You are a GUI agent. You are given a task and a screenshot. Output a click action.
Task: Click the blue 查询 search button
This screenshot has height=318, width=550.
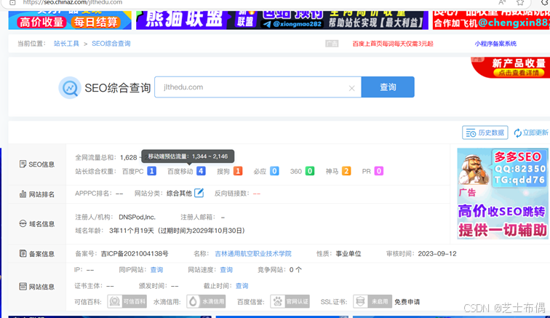coord(388,87)
